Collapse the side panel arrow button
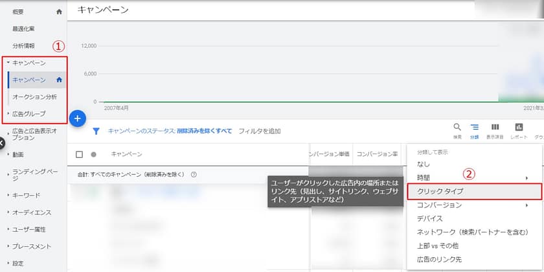544x272 pixels. click(x=3, y=142)
